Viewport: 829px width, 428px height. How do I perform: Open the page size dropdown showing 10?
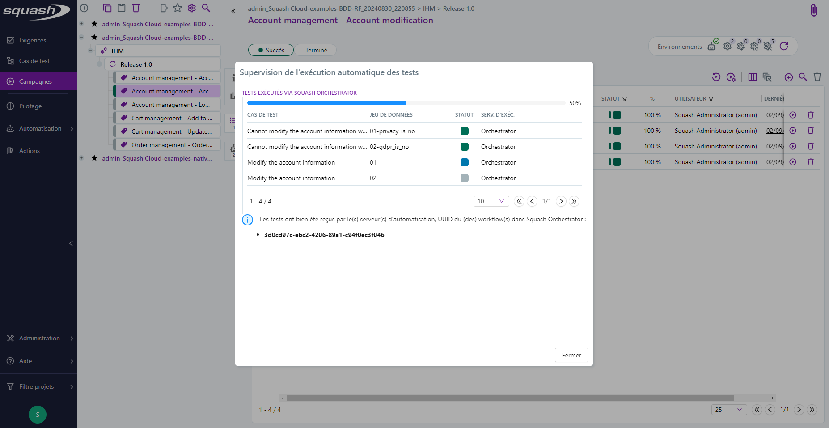tap(491, 201)
